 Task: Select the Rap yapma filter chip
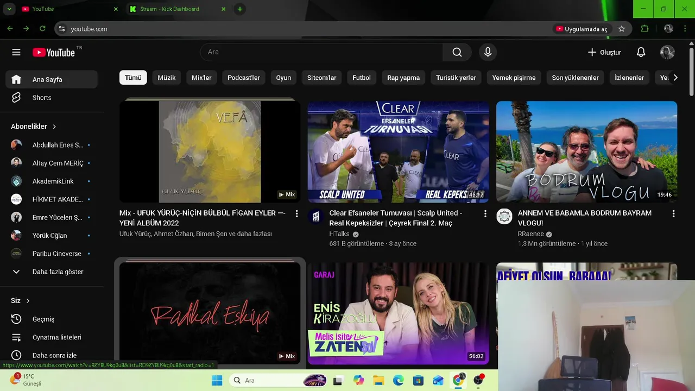[x=403, y=78]
